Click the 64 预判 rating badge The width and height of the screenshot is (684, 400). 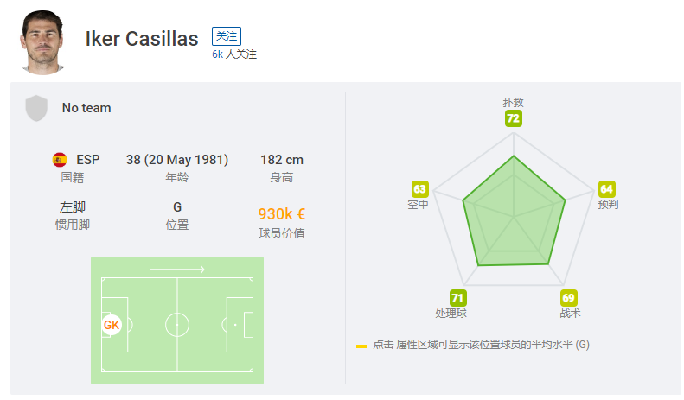[606, 189]
